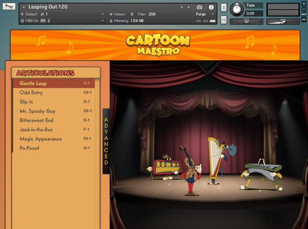The image size is (308, 229).
Task: Select the Bittersweet End articulation
Action: click(x=54, y=120)
